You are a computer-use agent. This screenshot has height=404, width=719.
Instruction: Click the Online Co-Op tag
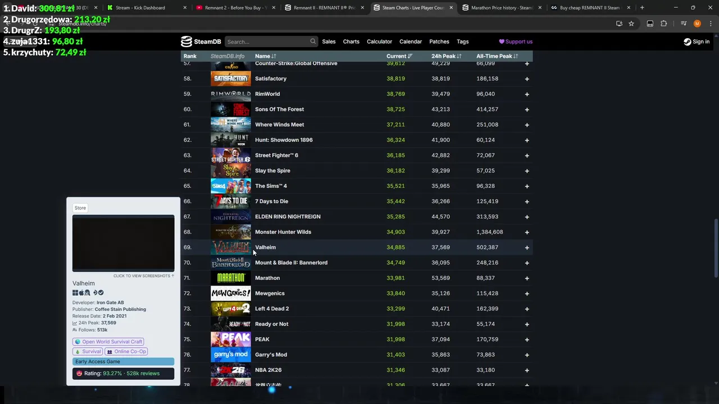point(126,352)
